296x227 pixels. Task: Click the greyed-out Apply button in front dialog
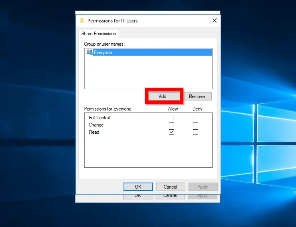[x=203, y=187]
